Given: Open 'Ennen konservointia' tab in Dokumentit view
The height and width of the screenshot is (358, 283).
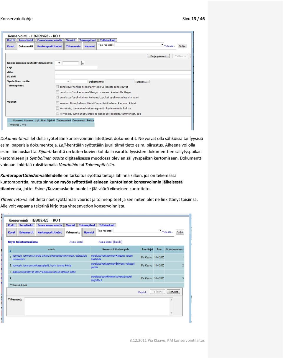Looking at the screenshot, I should pos(50,40).
